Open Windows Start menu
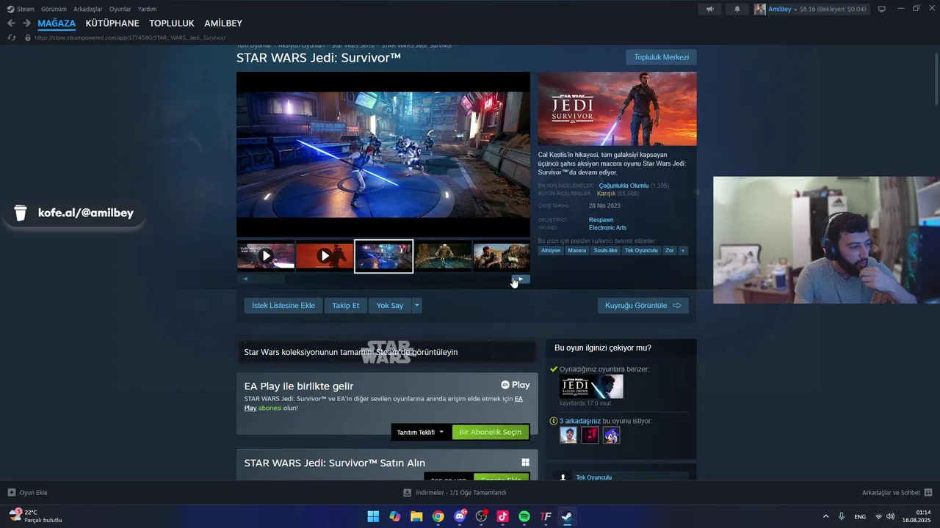This screenshot has width=940, height=528. [373, 516]
